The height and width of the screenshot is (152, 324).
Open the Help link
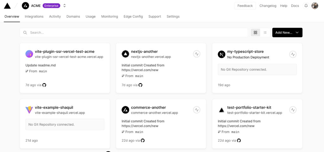[284, 6]
